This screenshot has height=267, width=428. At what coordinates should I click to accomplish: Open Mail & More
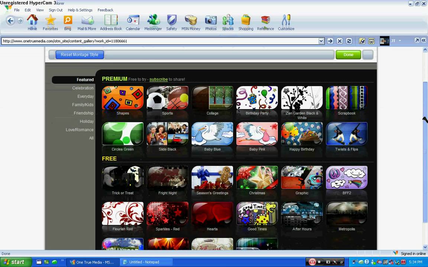(x=87, y=22)
